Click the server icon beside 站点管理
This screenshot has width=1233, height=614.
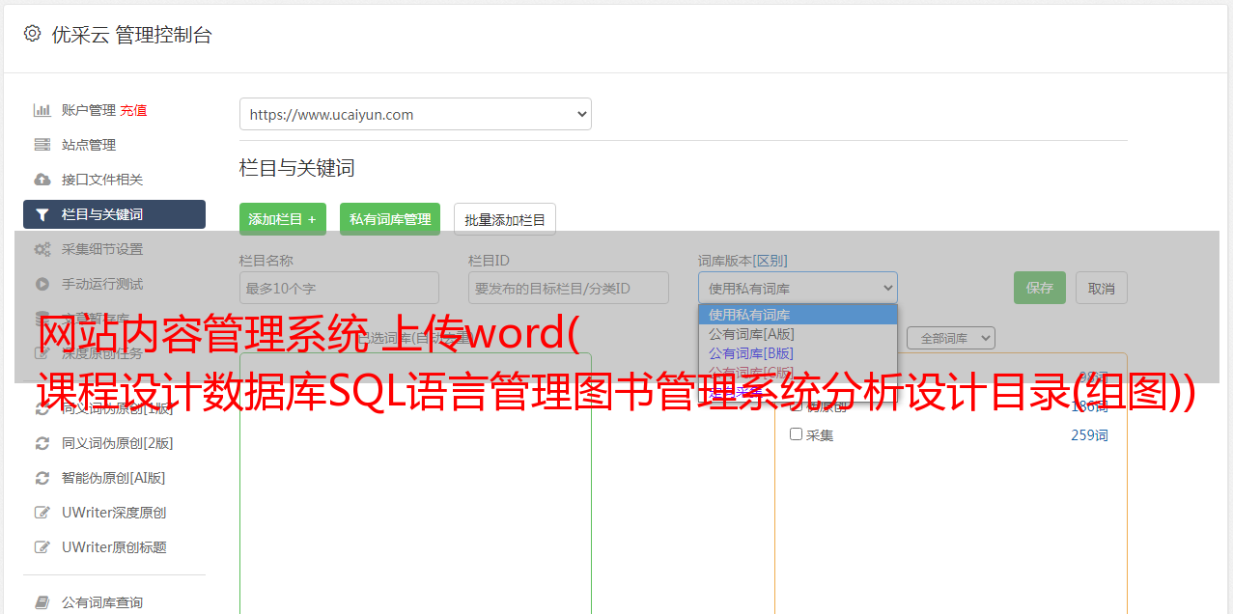(42, 145)
